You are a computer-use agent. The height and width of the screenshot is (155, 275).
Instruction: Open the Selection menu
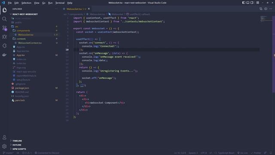26,3
